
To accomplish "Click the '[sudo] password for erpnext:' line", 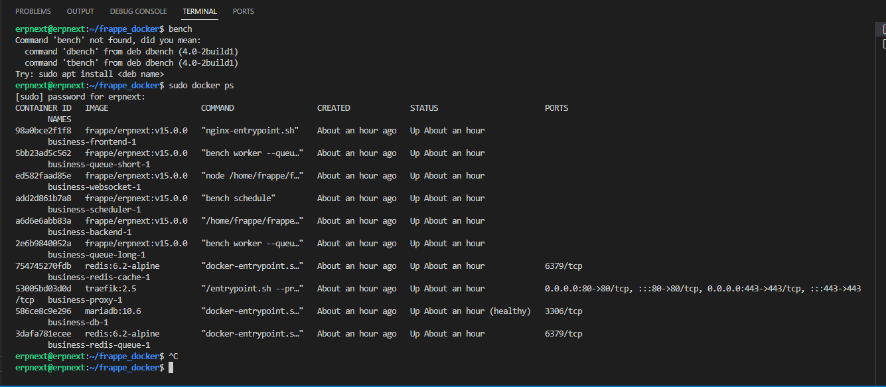I will [x=80, y=97].
